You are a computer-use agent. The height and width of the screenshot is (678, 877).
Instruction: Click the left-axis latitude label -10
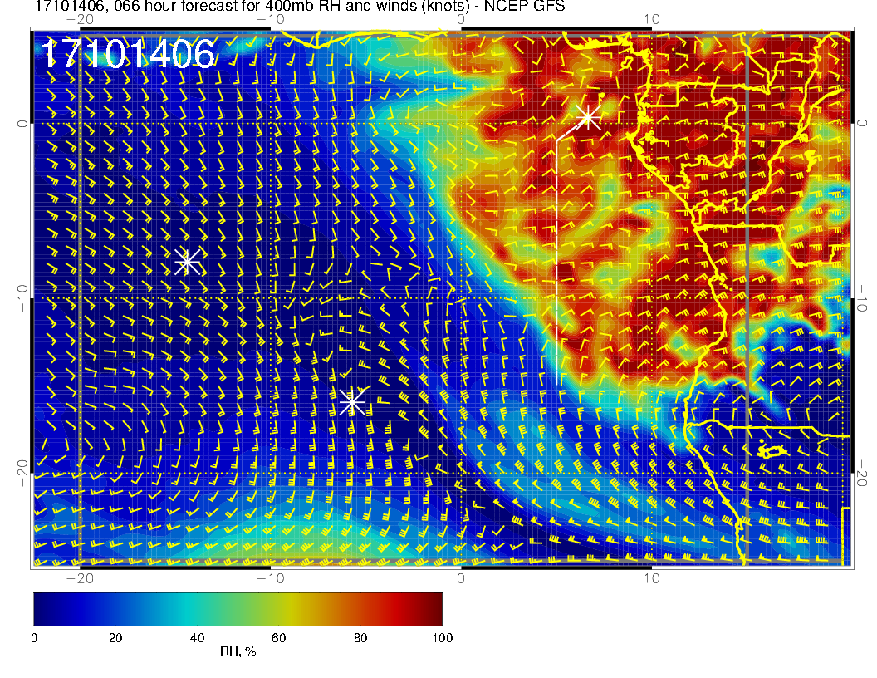pyautogui.click(x=22, y=298)
